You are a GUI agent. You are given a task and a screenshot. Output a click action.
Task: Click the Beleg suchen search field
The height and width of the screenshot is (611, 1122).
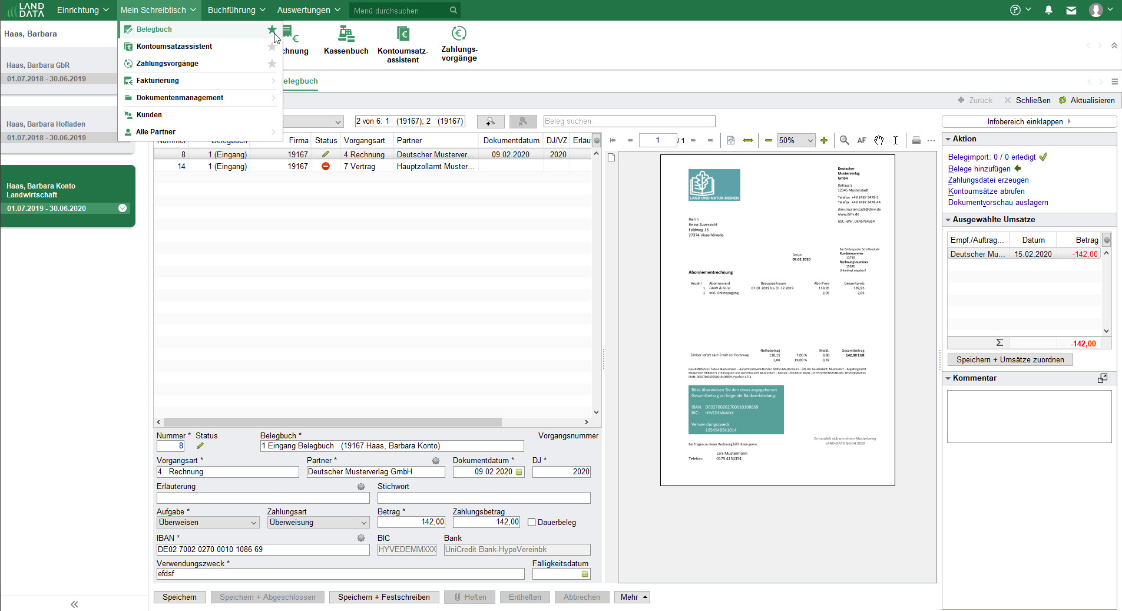(628, 121)
